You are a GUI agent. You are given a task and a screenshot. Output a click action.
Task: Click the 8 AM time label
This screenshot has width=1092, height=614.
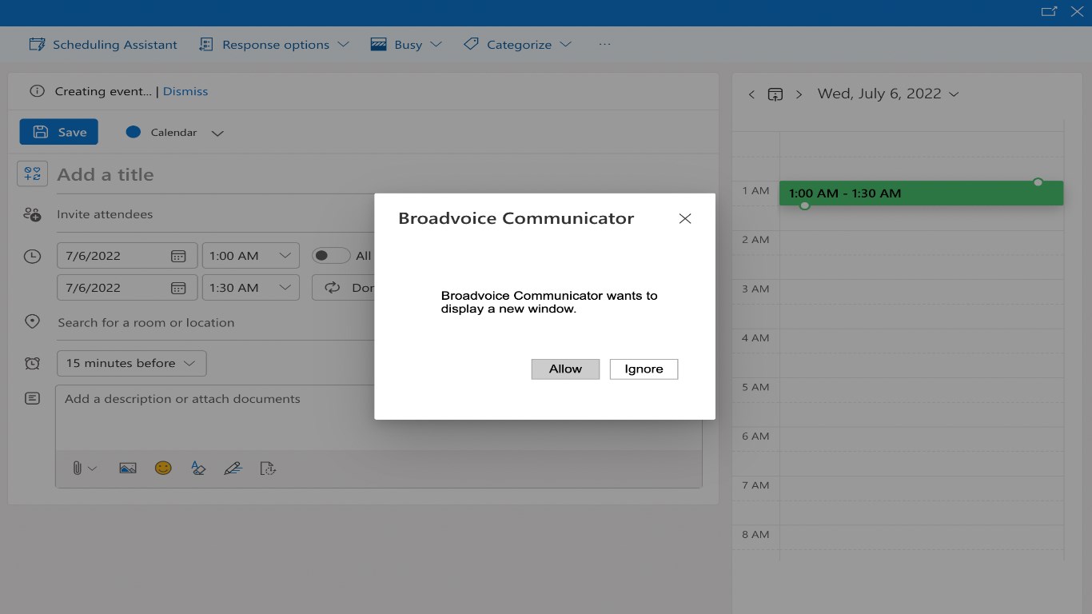(755, 534)
